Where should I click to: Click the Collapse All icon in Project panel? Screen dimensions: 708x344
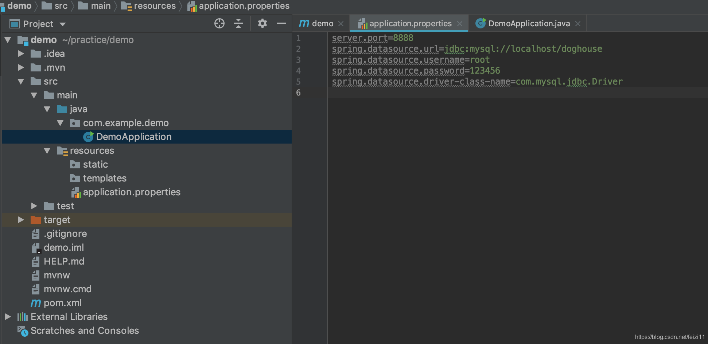coord(238,24)
